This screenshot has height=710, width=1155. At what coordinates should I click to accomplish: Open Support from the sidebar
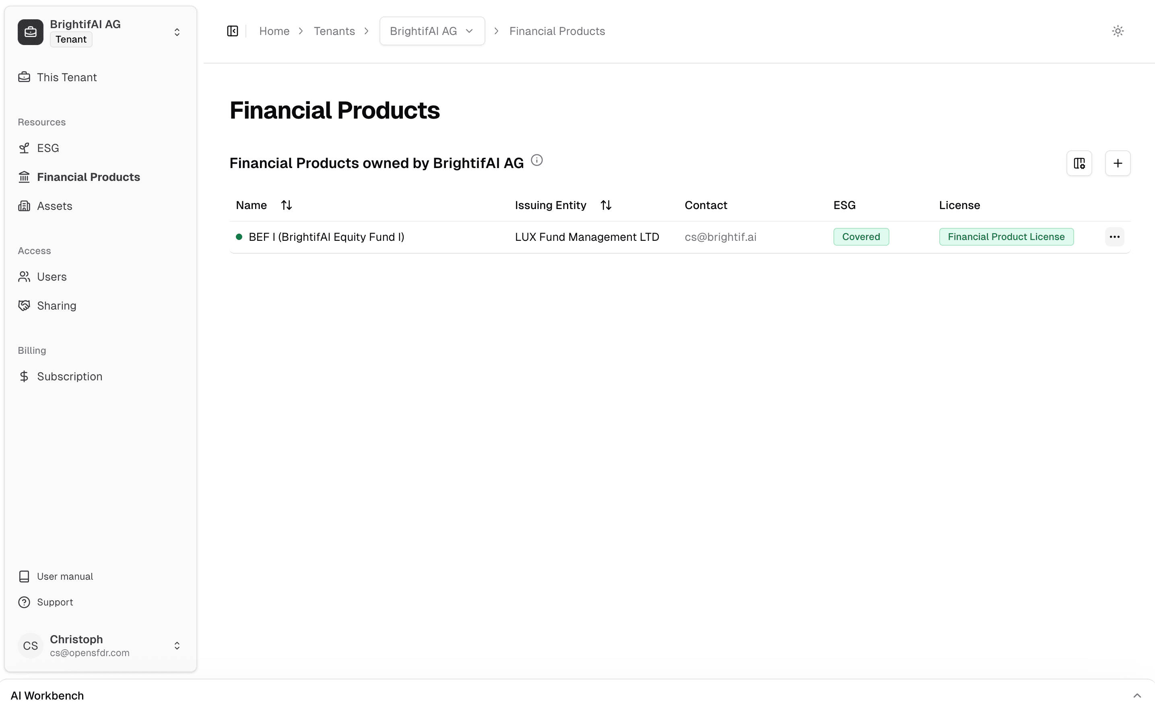(55, 602)
